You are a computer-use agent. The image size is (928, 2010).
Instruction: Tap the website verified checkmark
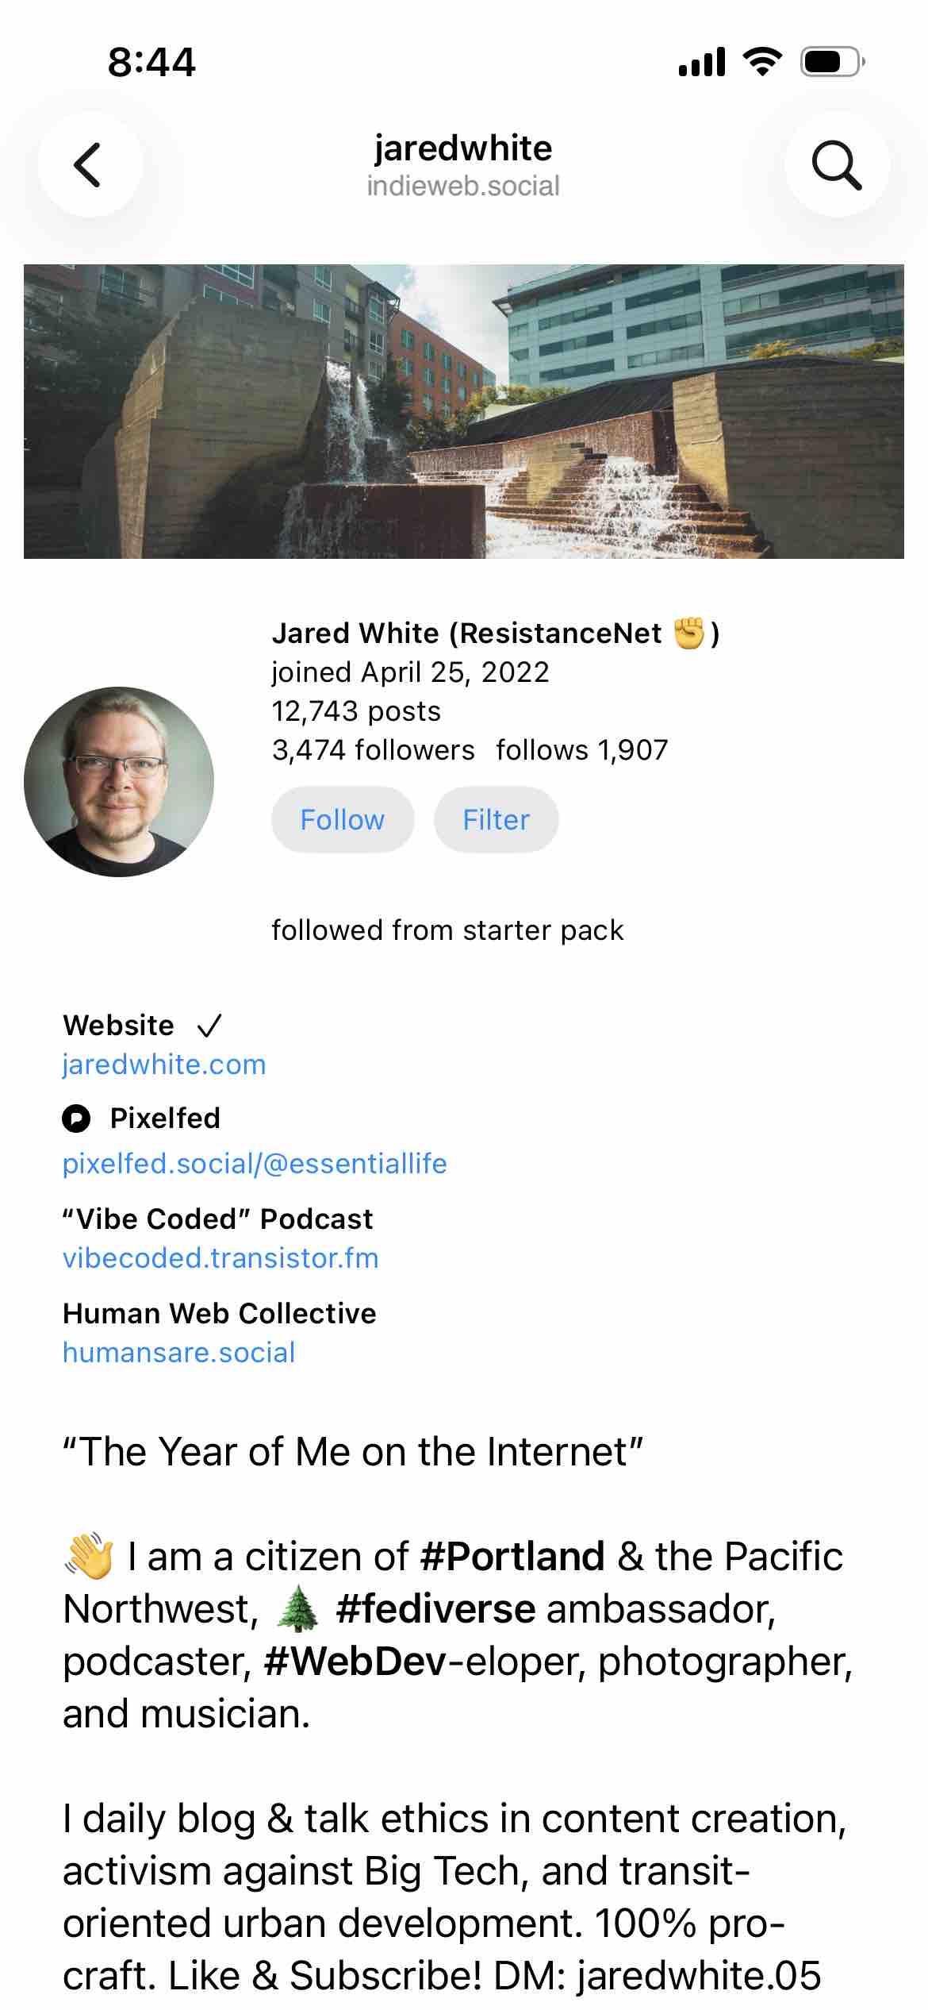click(209, 1026)
